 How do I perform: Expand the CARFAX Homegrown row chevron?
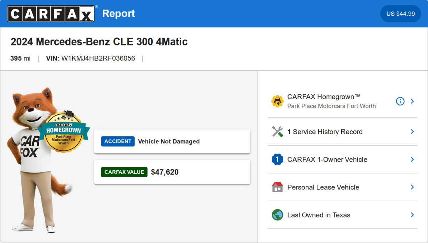coord(412,101)
